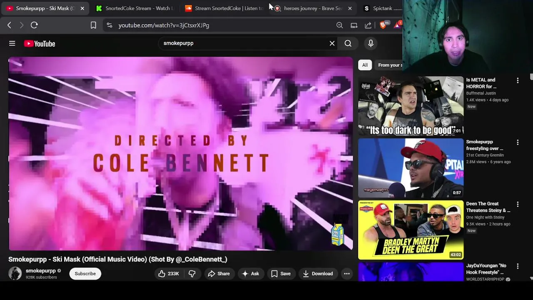Open Smokepurpp freestyling over title
533x300 pixels.
pos(485,145)
